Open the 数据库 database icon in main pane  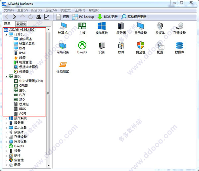click(179, 48)
